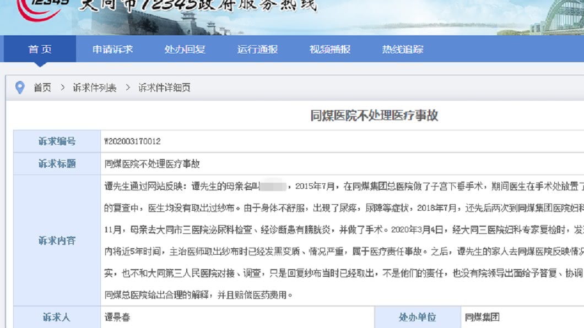Click 诉求件详细页 in the breadcrumb

click(164, 88)
